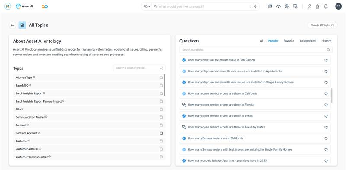Switch to the Favorite questions tab
Viewport: 346px width, 170px height.
coord(289,41)
